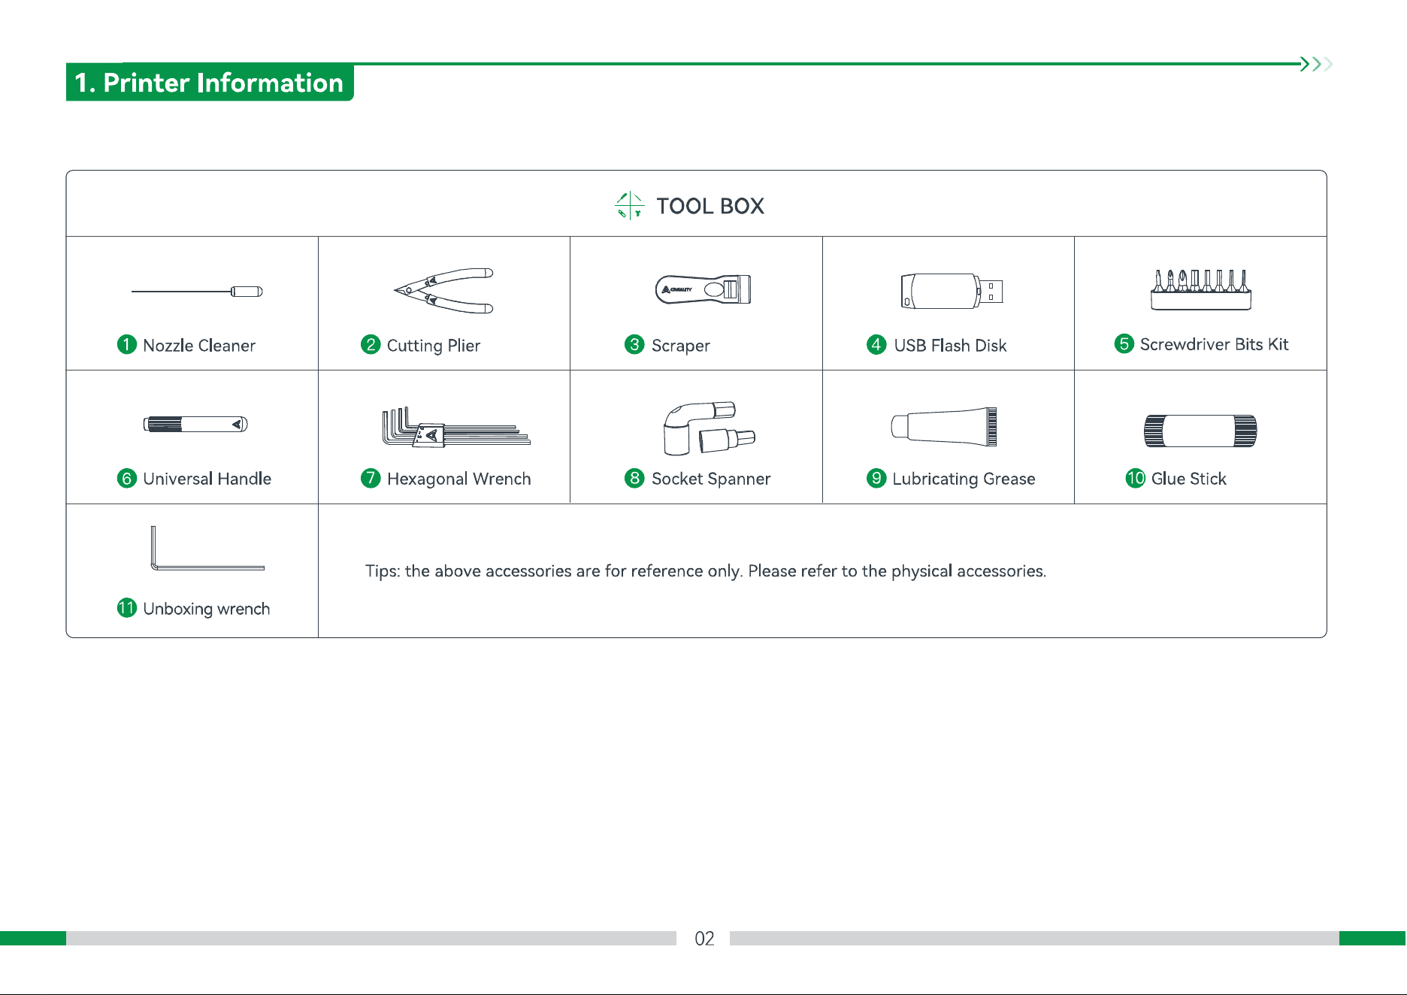This screenshot has height=995, width=1407.
Task: Select the USB Flash Disk drawing
Action: click(x=952, y=291)
